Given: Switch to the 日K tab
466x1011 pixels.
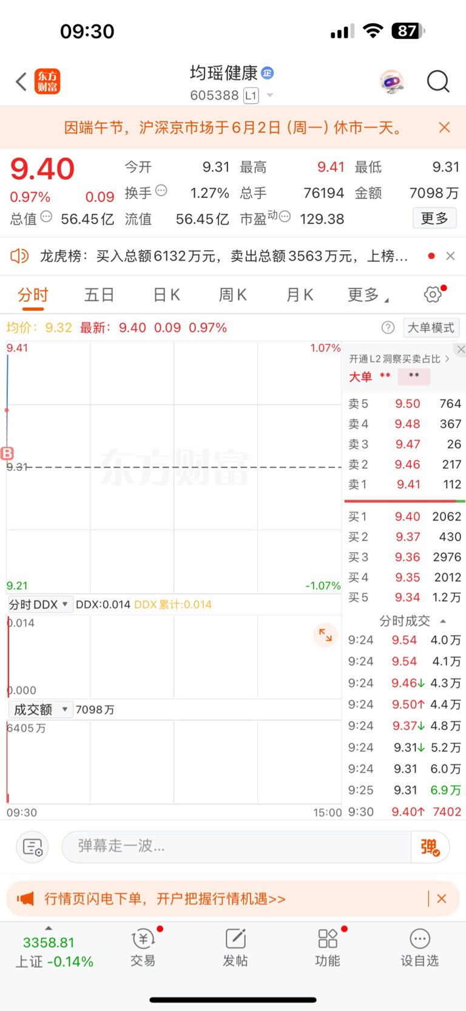Looking at the screenshot, I should [x=167, y=295].
